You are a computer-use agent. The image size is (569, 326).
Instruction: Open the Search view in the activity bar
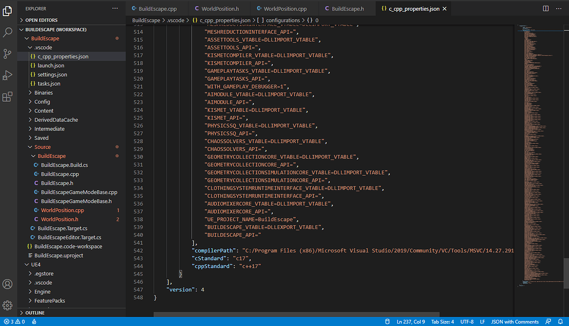coord(7,32)
